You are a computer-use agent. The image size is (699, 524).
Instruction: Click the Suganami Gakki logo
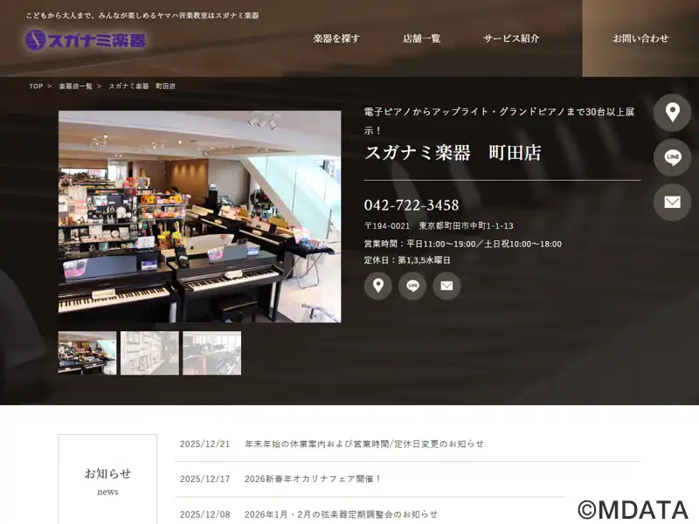click(x=85, y=39)
